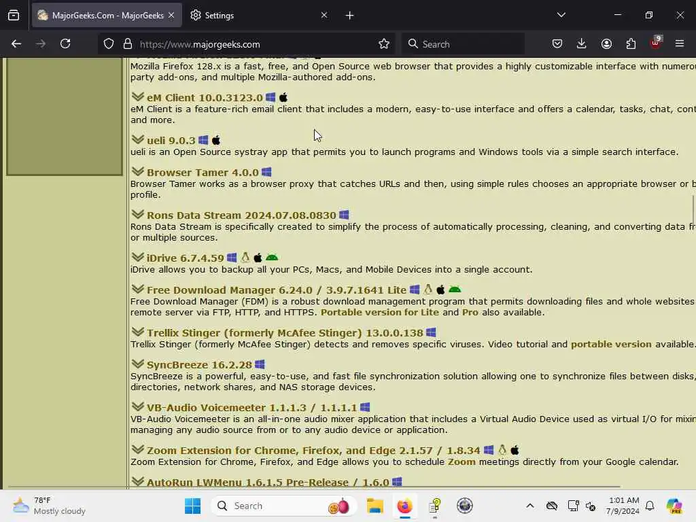The image size is (696, 522).
Task: Click the Firefox Search box
Action: [x=464, y=44]
